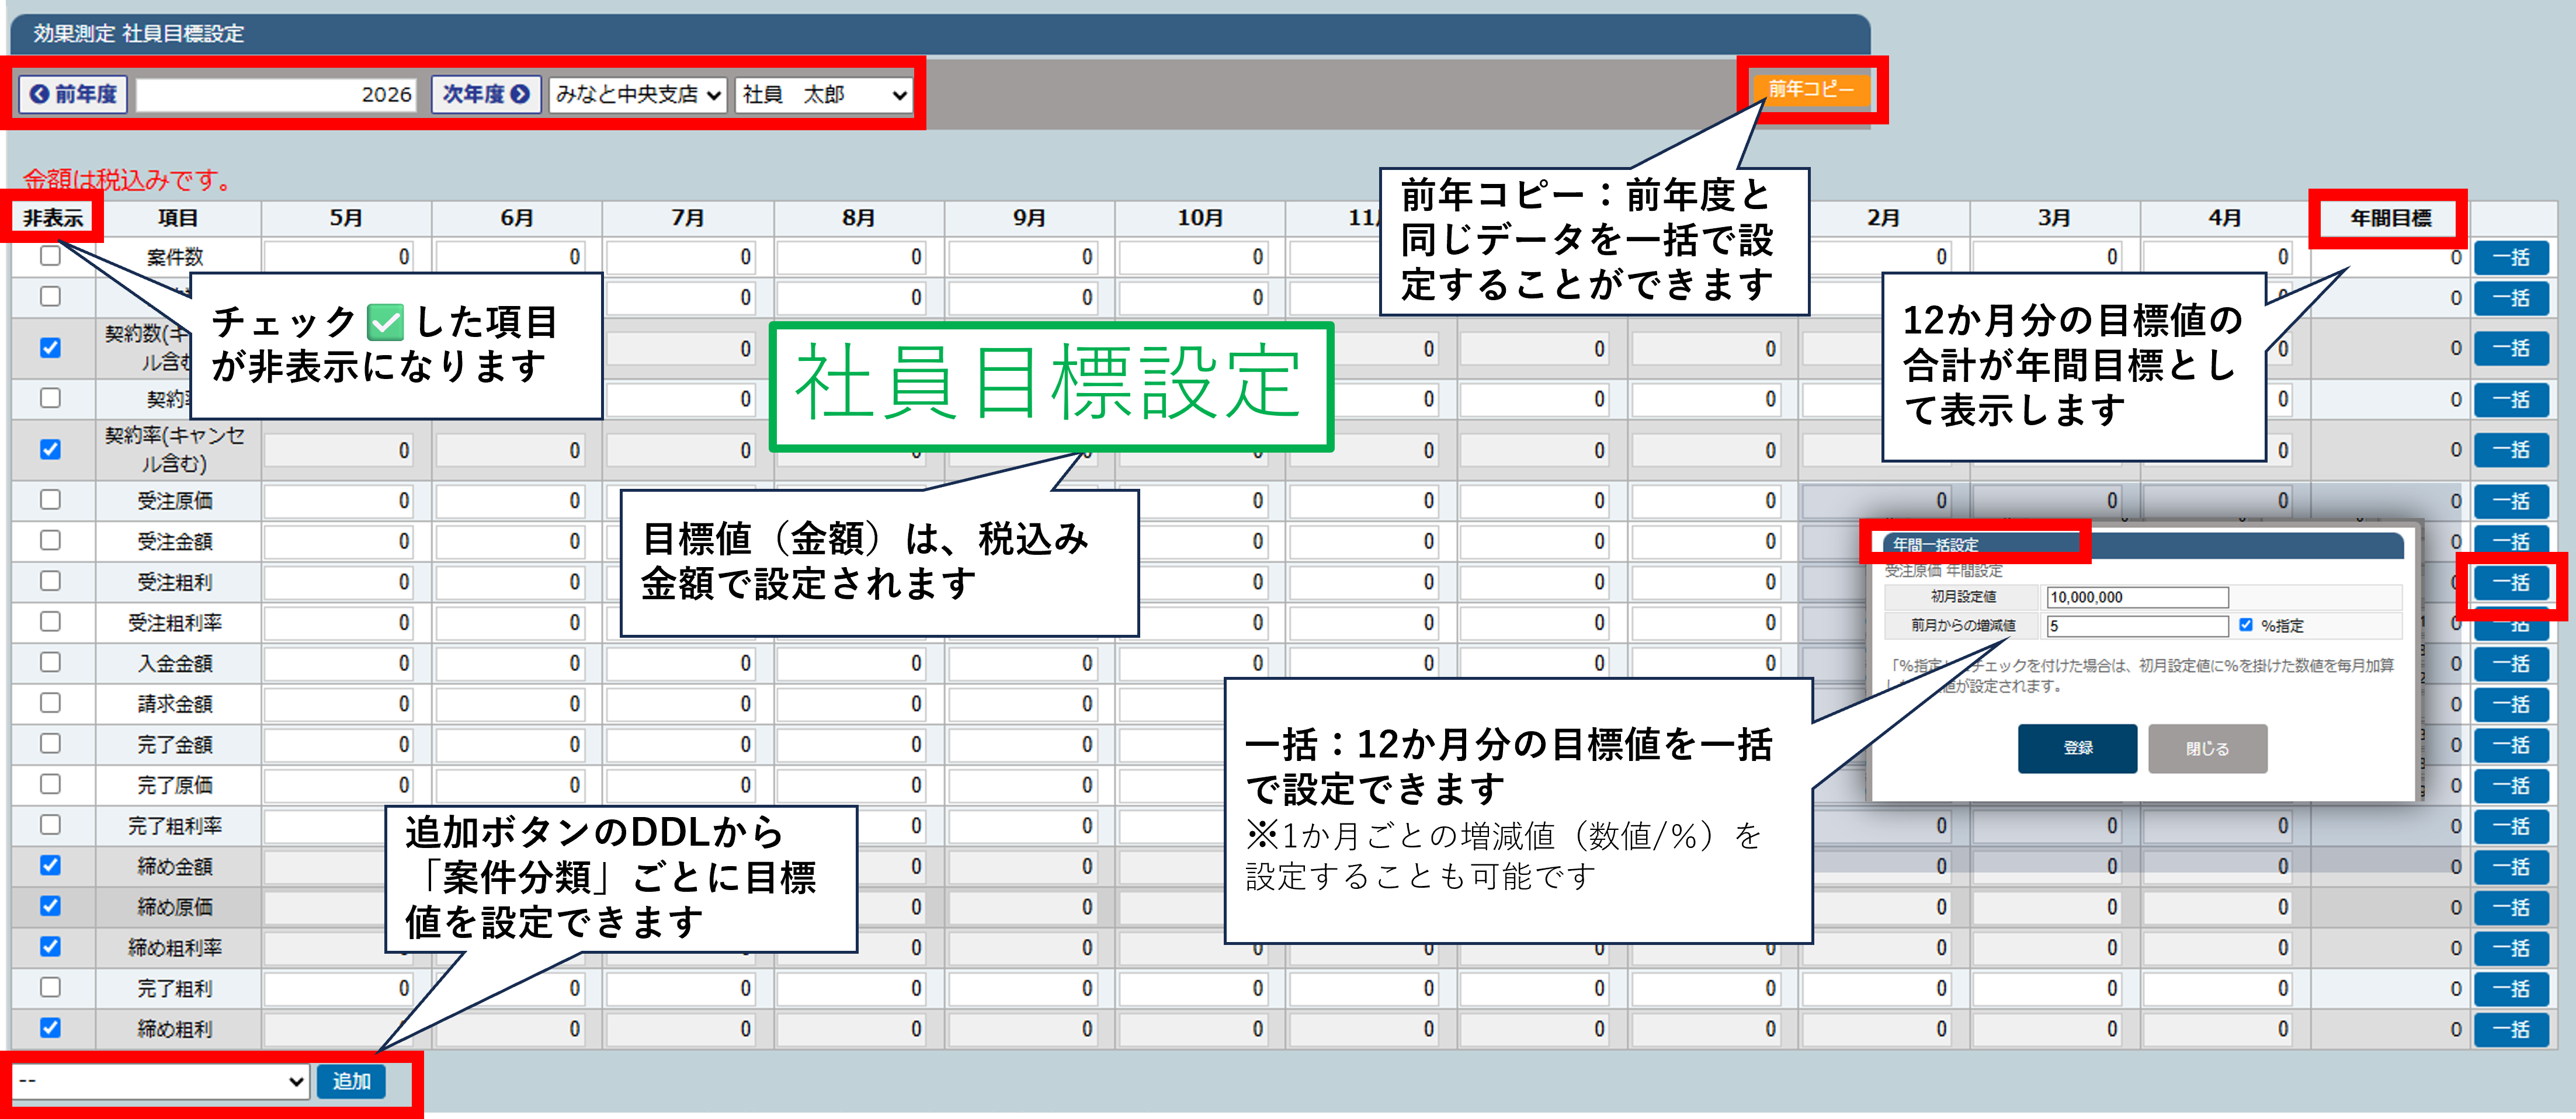The height and width of the screenshot is (1119, 2576).
Task: Open the 社員 太郎 employee dropdown
Action: 824,95
